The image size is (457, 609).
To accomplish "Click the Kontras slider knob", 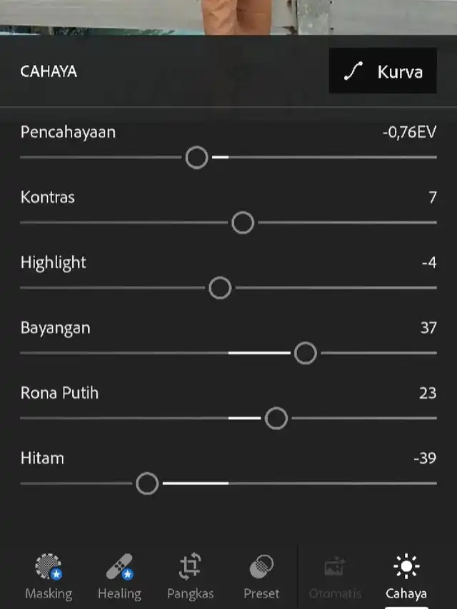I will (243, 222).
